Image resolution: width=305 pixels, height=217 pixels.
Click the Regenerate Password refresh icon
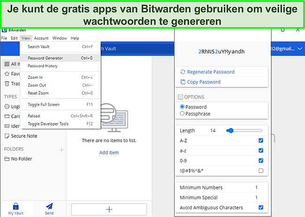tap(183, 72)
